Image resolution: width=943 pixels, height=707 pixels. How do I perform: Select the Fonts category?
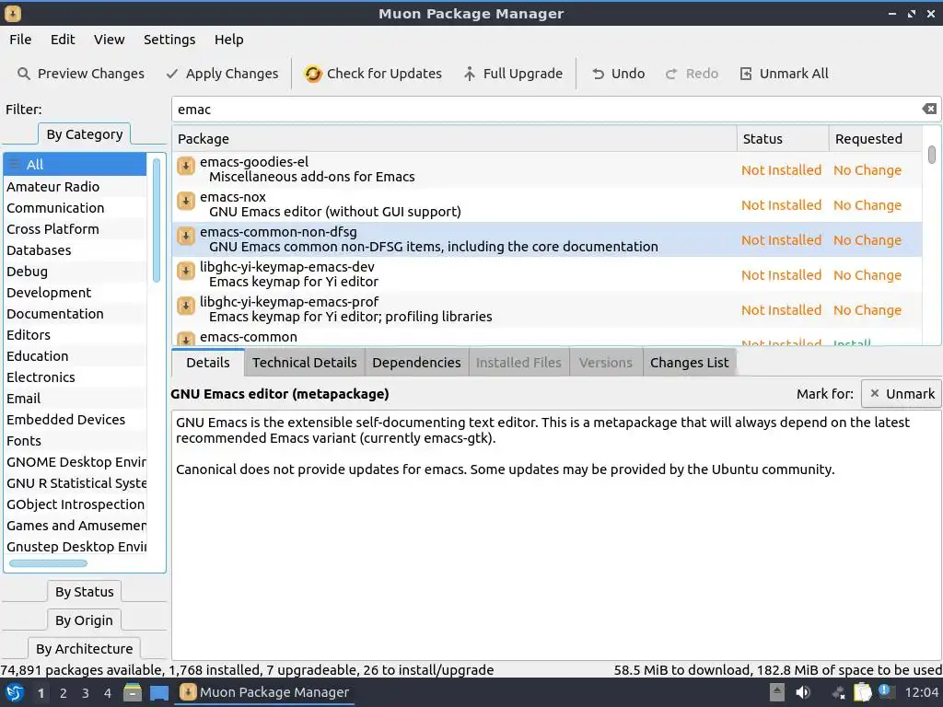(x=76, y=441)
